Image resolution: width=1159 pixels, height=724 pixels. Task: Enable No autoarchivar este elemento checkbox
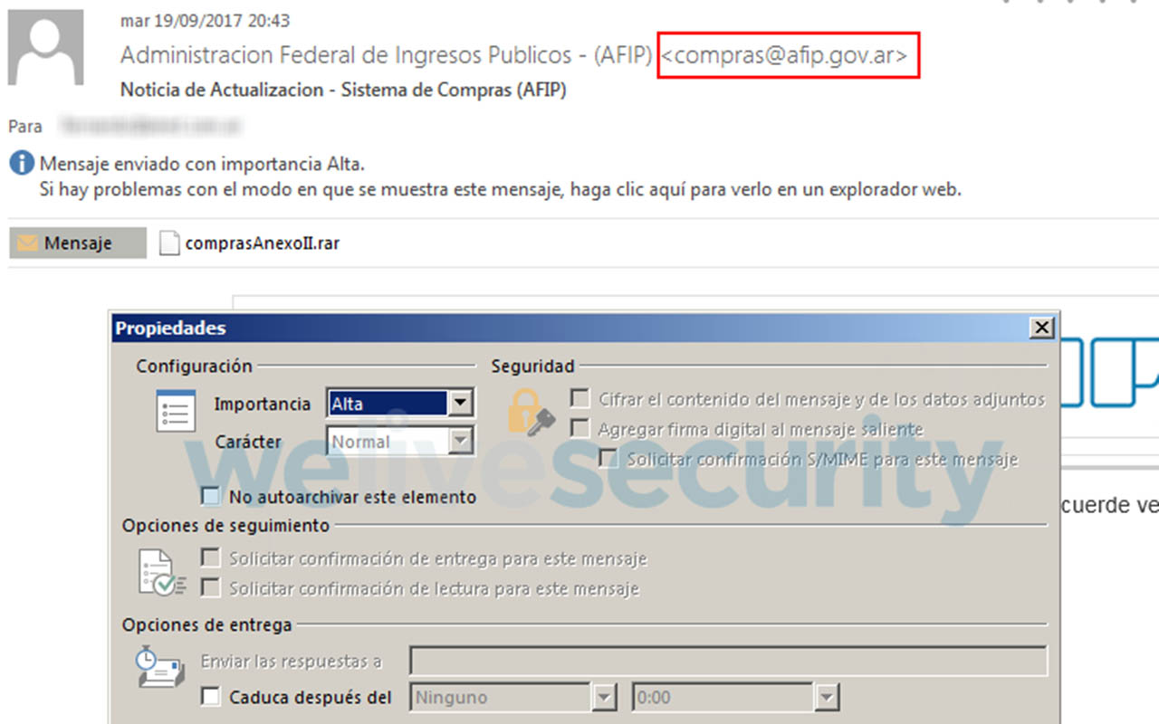(210, 496)
